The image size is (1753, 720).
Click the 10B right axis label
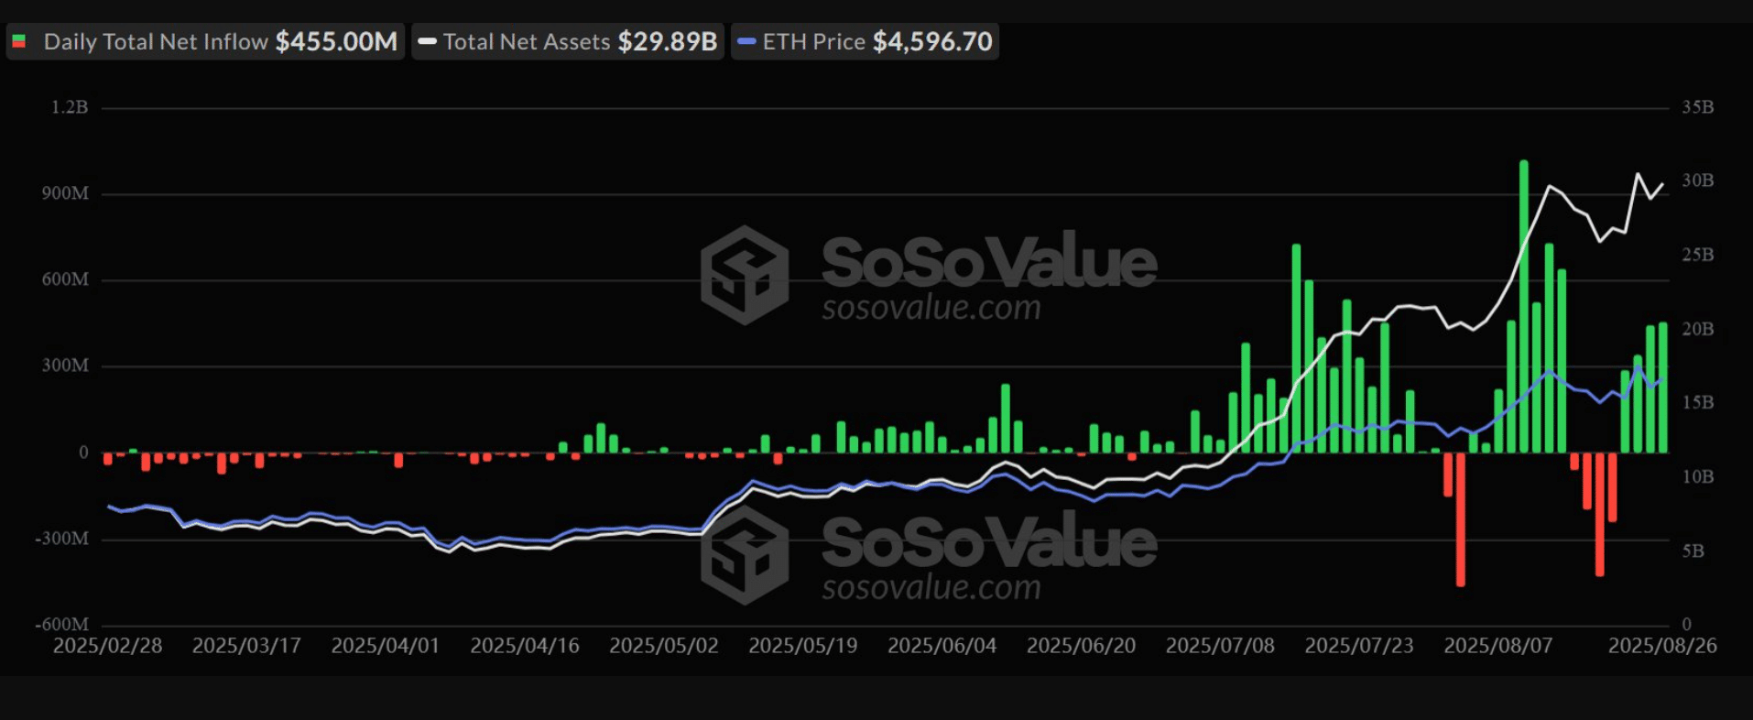click(x=1697, y=477)
